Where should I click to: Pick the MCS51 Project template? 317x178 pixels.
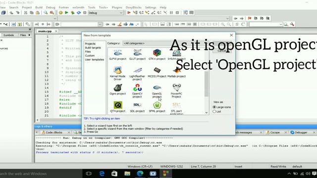[x=157, y=72]
